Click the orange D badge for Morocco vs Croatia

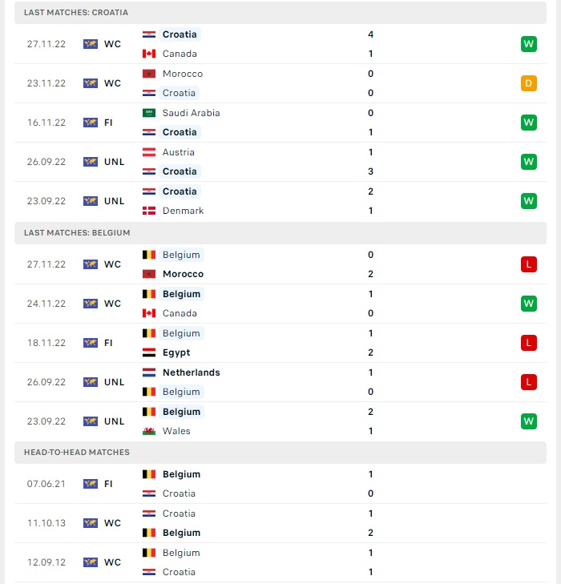[x=529, y=83]
